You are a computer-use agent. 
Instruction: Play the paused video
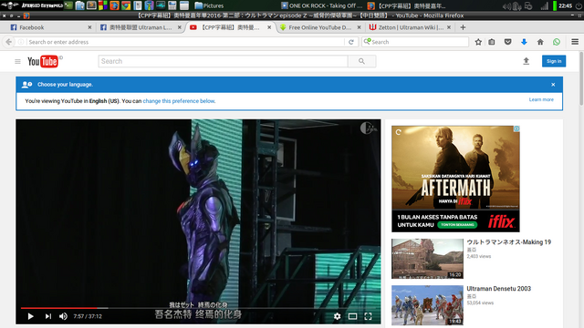pos(30,316)
